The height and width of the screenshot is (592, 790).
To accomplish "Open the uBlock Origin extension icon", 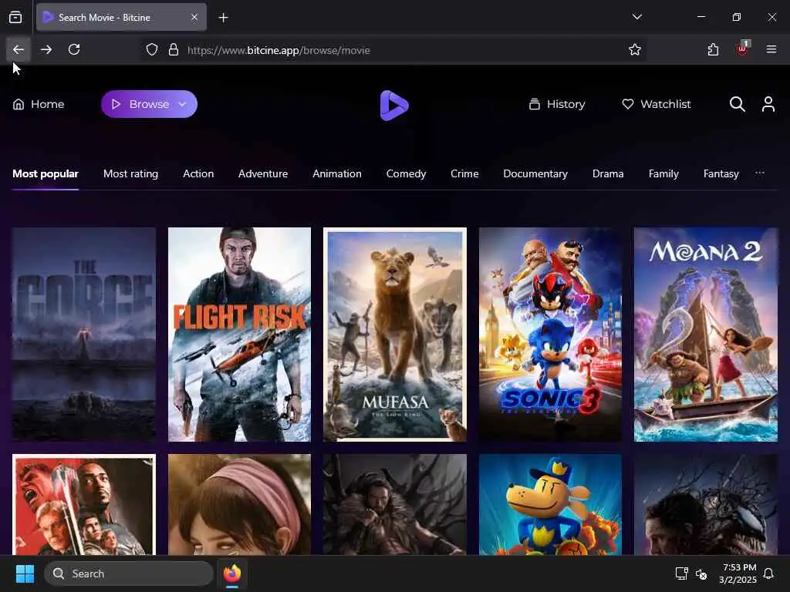I will pos(742,49).
